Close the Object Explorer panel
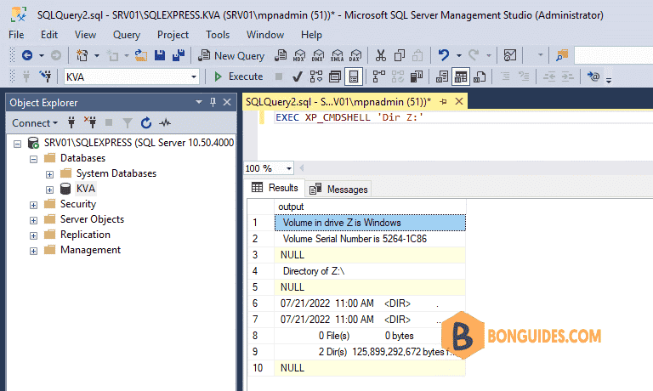The width and height of the screenshot is (653, 391). [x=227, y=102]
